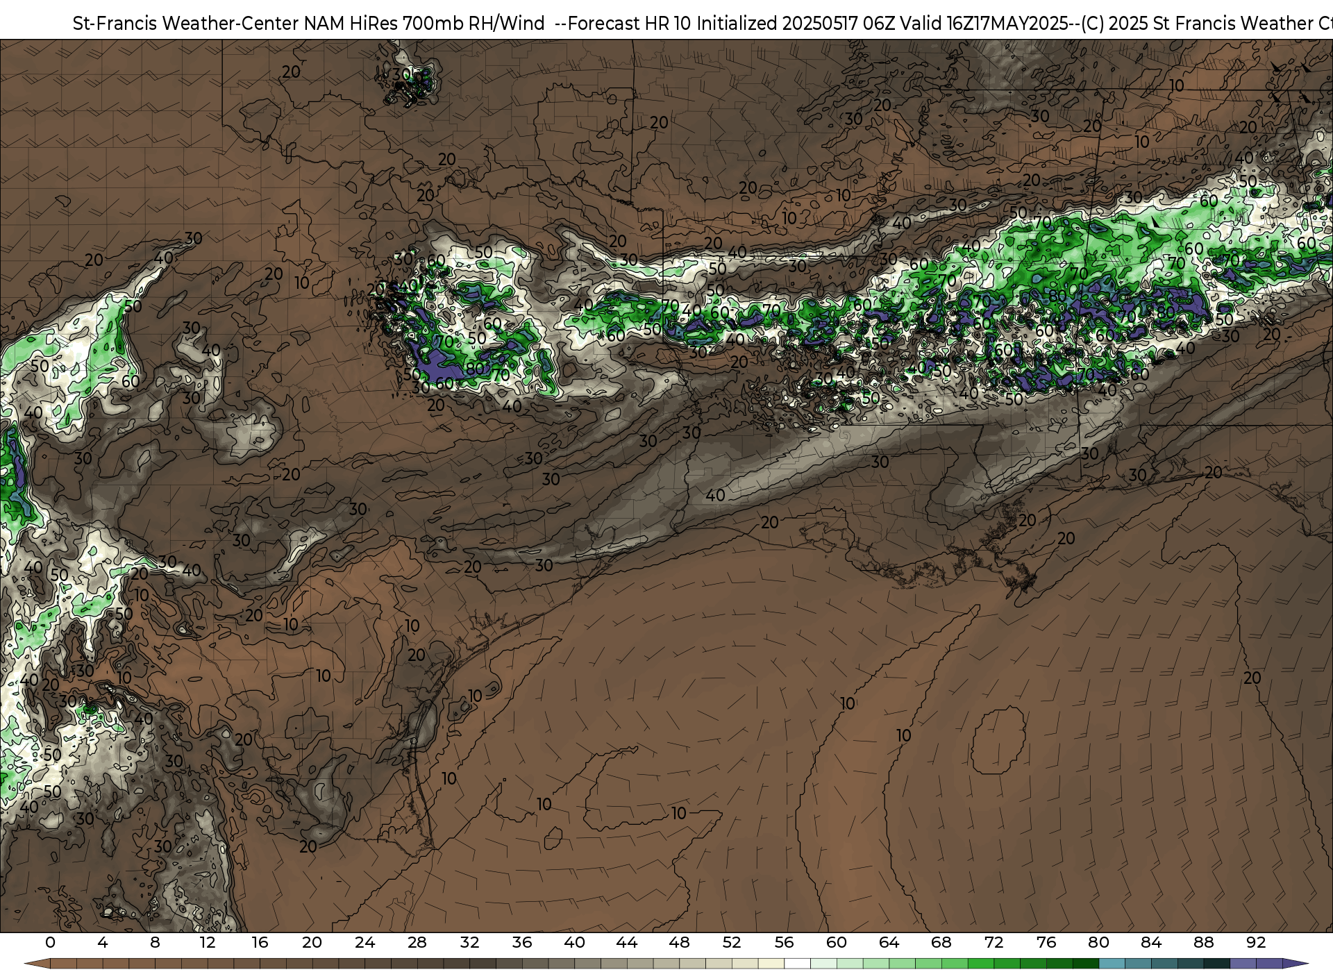This screenshot has width=1333, height=972.
Task: Click the colorbar tick label "52"
Action: click(x=732, y=942)
